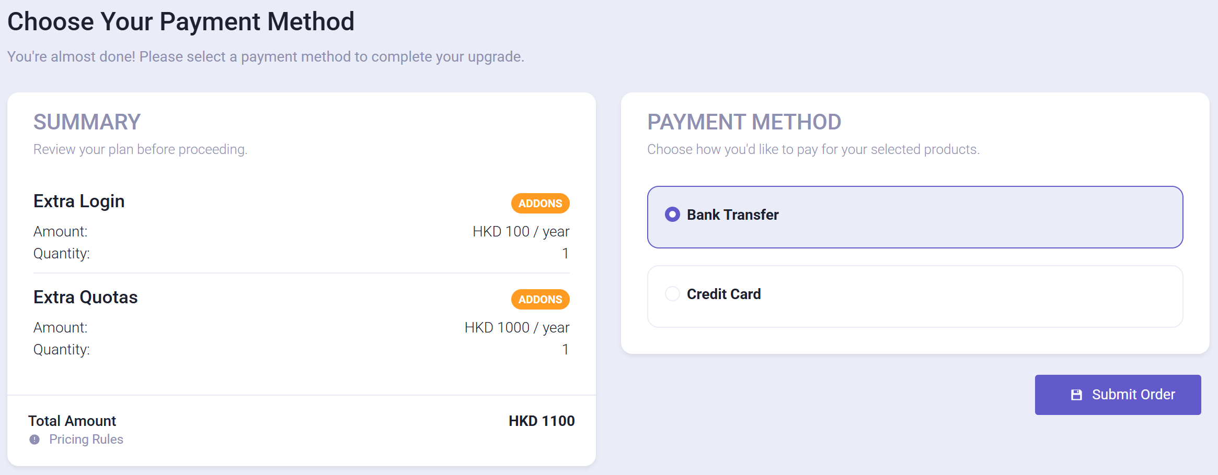This screenshot has width=1218, height=475.
Task: Click the Extra Quotas item title
Action: pyautogui.click(x=85, y=298)
